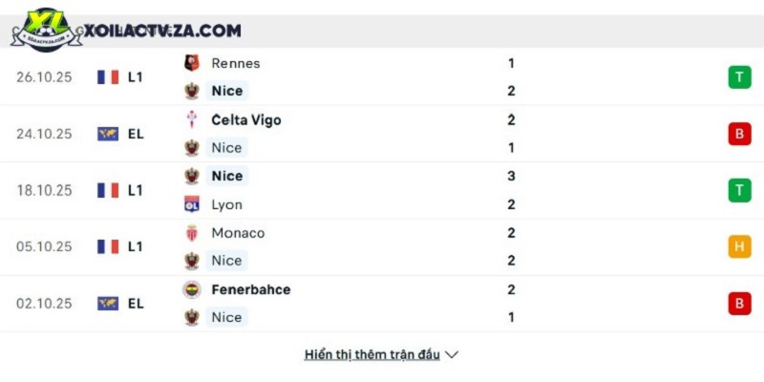The image size is (764, 382).
Task: Click the orange H badge for Monaco match
Action: (x=739, y=246)
